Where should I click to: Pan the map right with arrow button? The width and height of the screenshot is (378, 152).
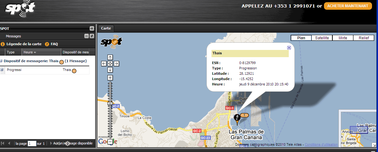tap(116, 63)
